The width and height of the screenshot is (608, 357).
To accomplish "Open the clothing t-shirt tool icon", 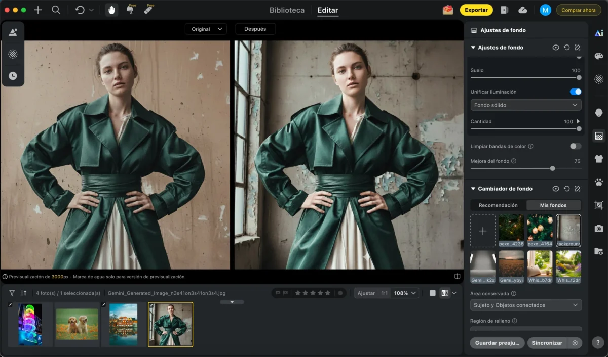I will click(x=599, y=159).
